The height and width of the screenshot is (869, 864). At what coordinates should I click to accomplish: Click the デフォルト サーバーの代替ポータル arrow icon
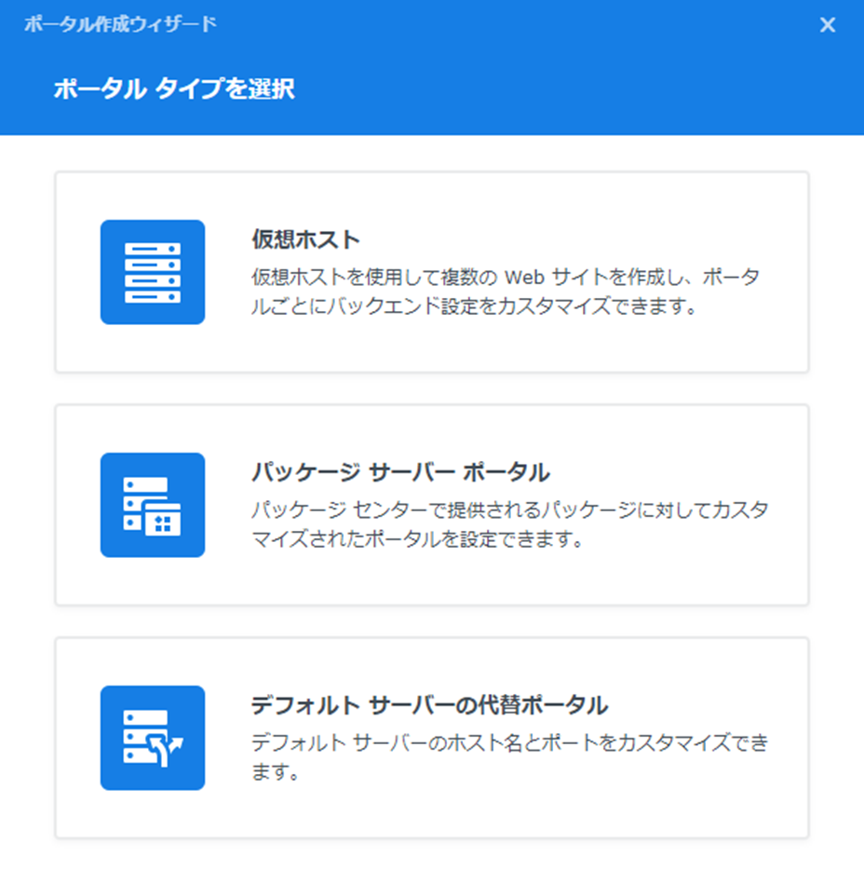(153, 738)
